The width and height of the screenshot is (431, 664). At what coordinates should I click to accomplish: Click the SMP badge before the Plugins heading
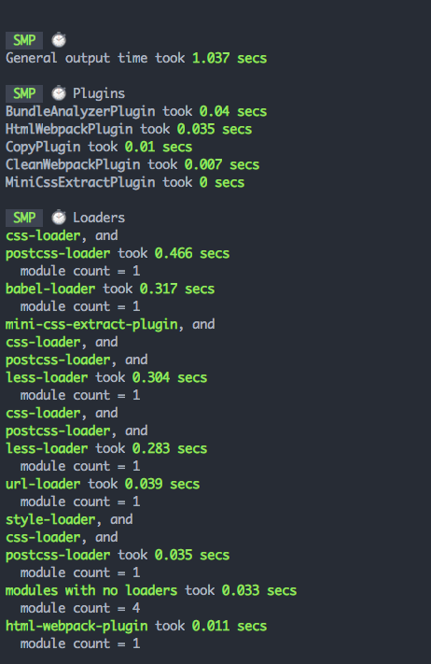[x=24, y=93]
